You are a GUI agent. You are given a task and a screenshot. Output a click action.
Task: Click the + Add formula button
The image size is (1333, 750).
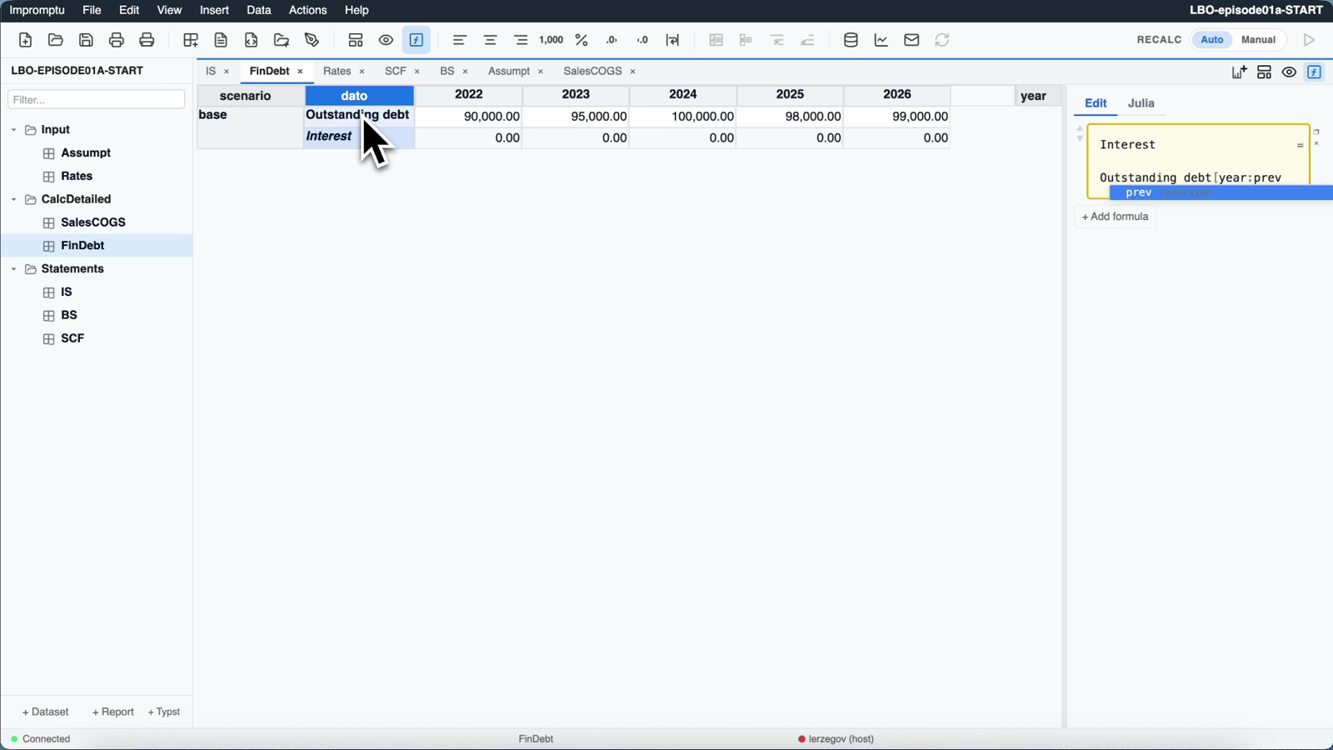[1115, 217]
